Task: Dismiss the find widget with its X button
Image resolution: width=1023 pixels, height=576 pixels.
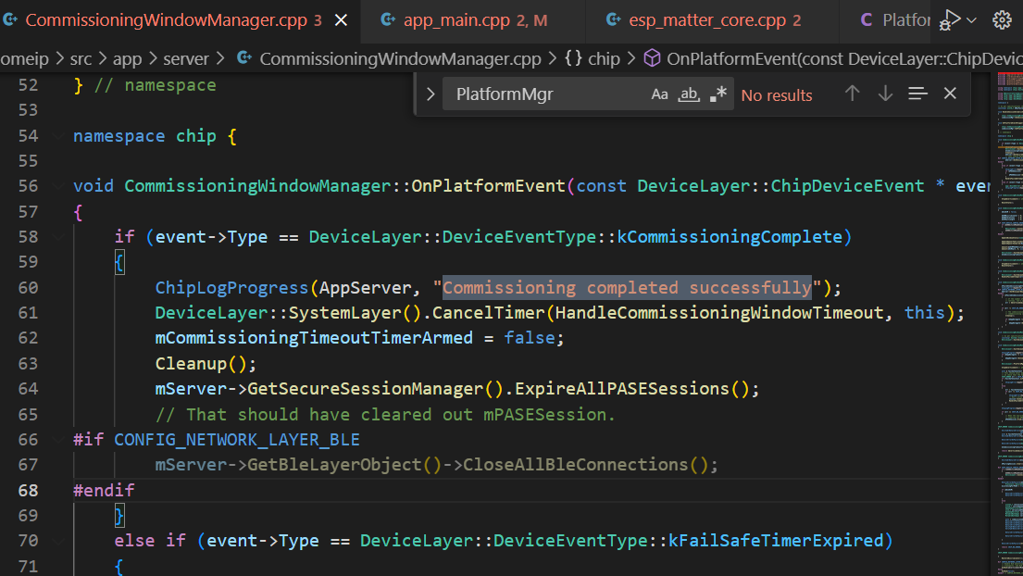Action: (x=950, y=93)
